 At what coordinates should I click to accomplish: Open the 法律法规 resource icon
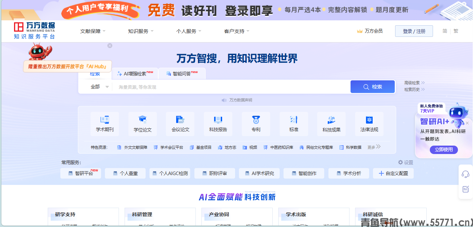pos(369,124)
